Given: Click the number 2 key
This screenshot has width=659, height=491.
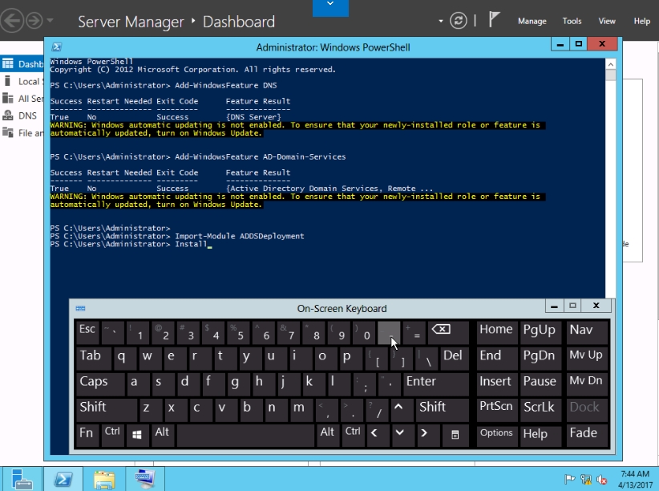Looking at the screenshot, I should click(162, 332).
